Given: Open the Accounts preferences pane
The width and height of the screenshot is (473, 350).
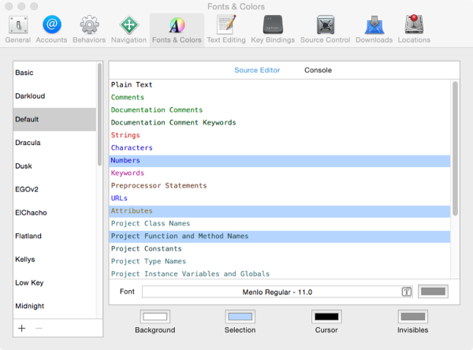Looking at the screenshot, I should pos(52,28).
